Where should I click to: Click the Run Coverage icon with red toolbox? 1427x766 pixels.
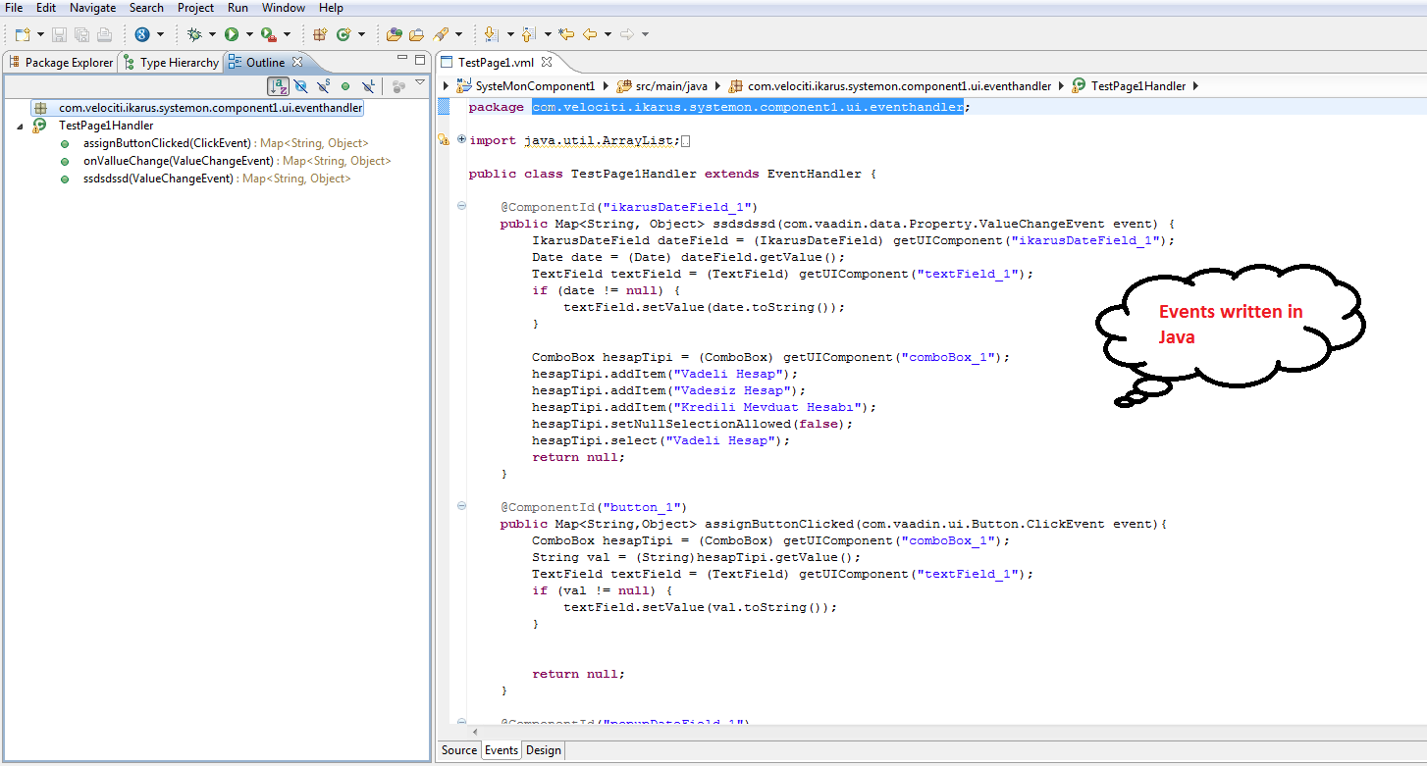coord(268,34)
